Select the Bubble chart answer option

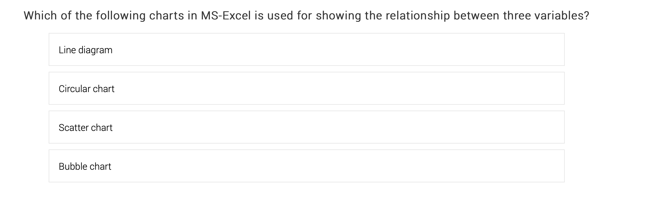pyautogui.click(x=307, y=166)
